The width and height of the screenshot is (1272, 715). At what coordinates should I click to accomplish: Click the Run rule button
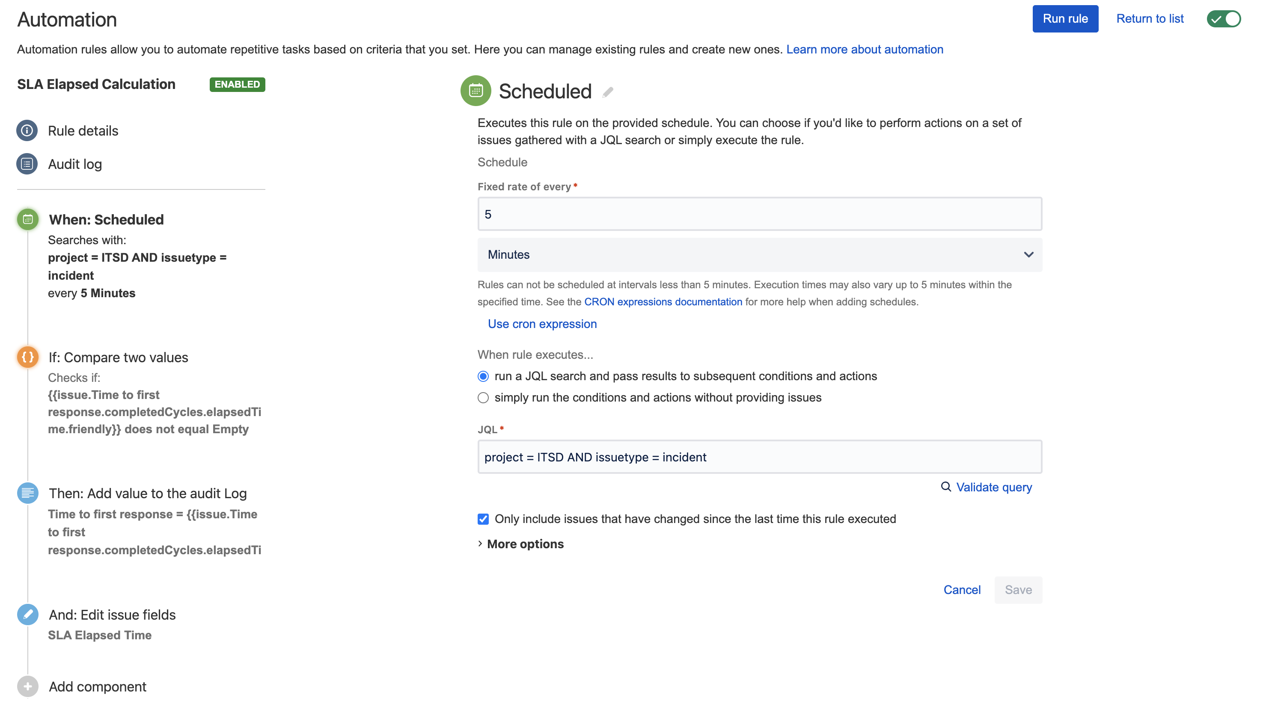pos(1065,19)
